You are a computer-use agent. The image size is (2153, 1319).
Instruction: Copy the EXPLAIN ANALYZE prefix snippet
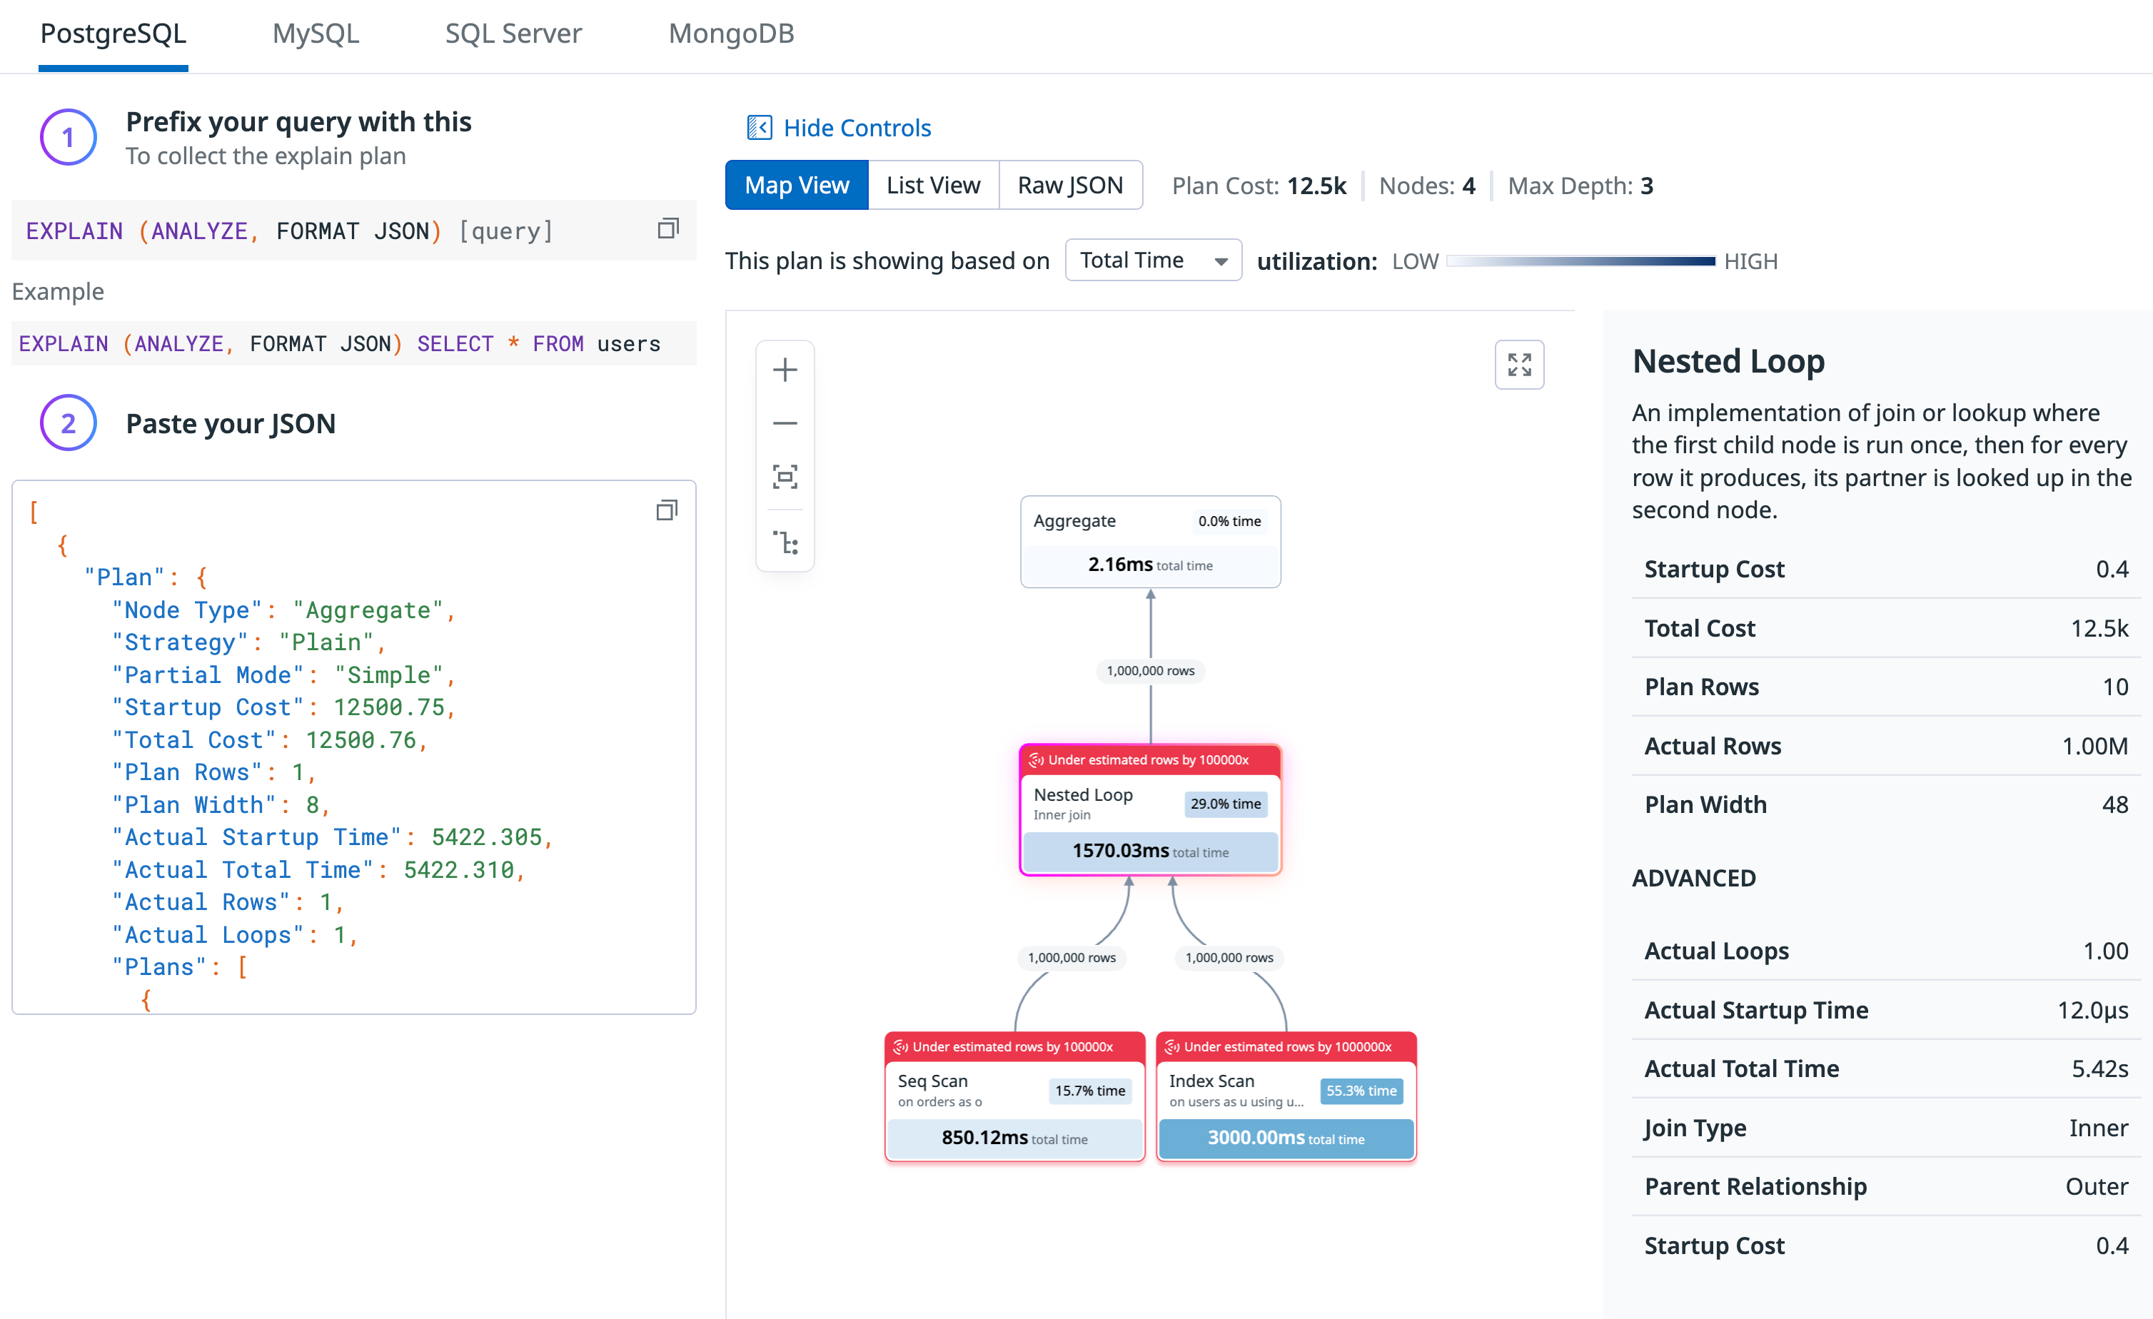pos(667,228)
